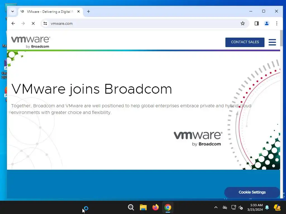Open site information icon beside vmware.com

point(45,23)
